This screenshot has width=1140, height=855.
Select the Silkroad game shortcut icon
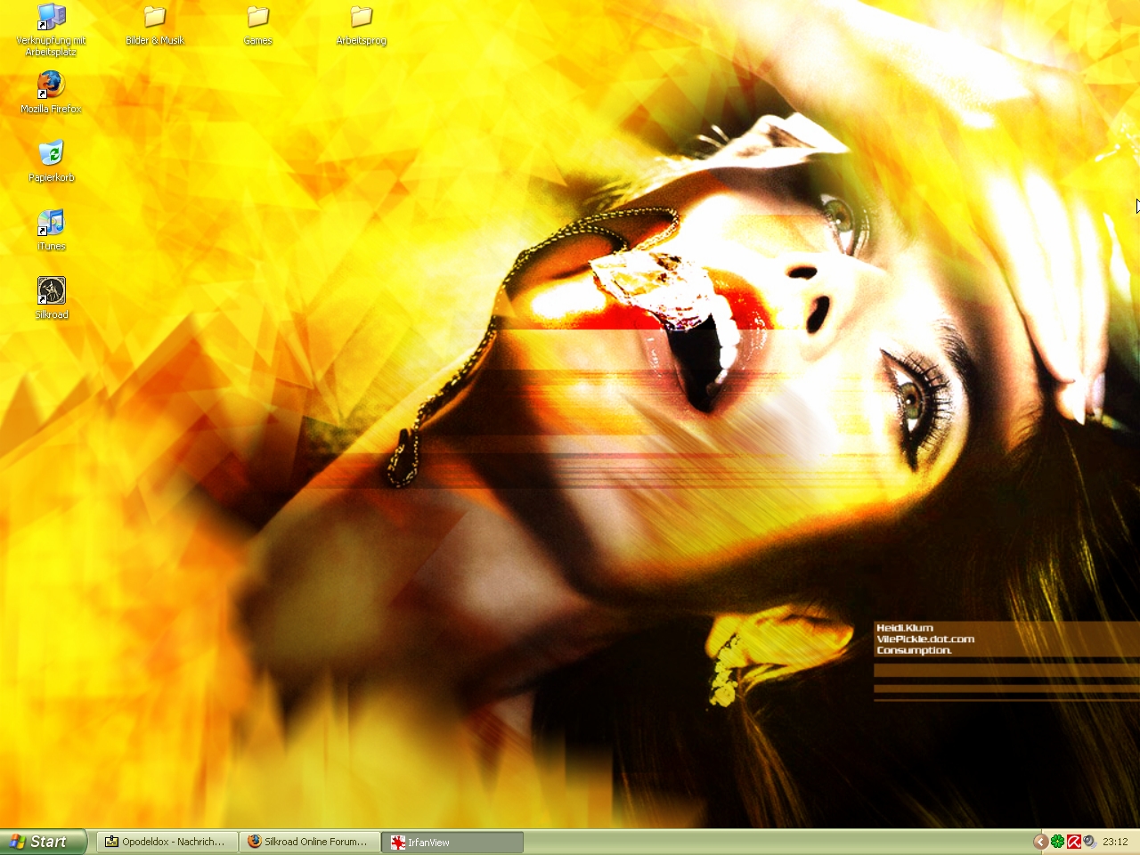pos(51,291)
